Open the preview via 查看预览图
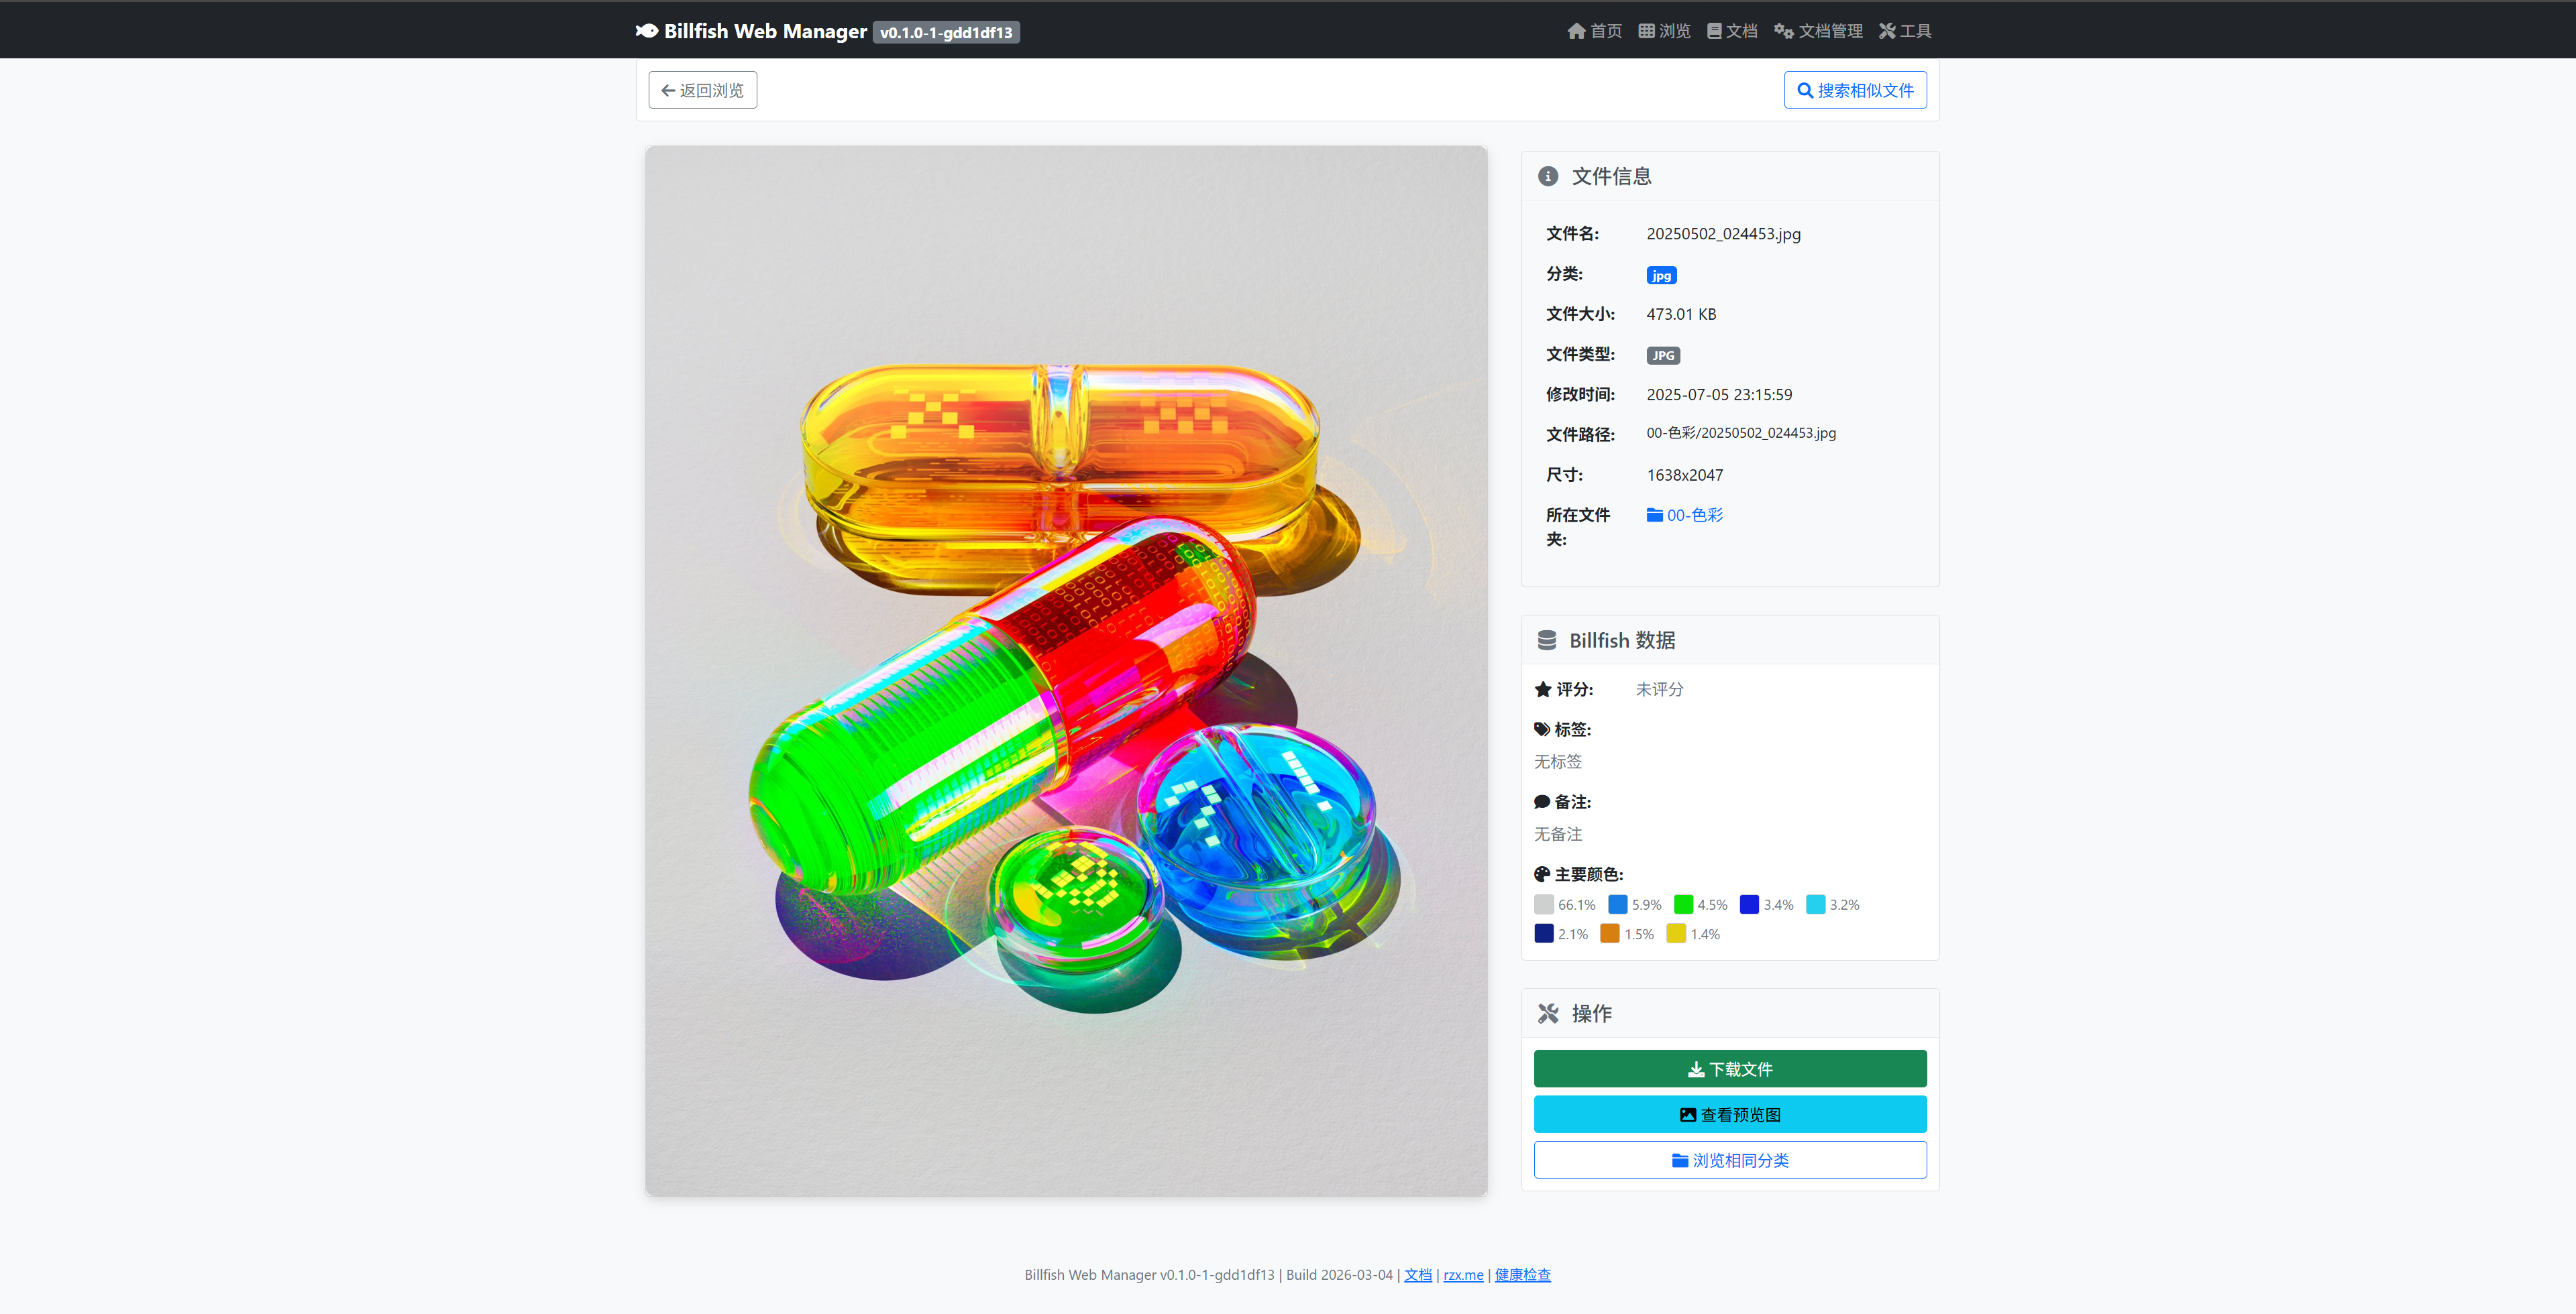 click(x=1730, y=1115)
